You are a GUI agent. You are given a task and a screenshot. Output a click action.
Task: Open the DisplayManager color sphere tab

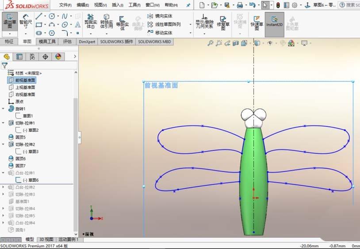pos(58,57)
